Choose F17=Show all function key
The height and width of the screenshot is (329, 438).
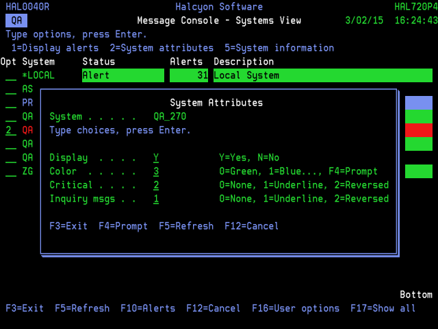383,308
